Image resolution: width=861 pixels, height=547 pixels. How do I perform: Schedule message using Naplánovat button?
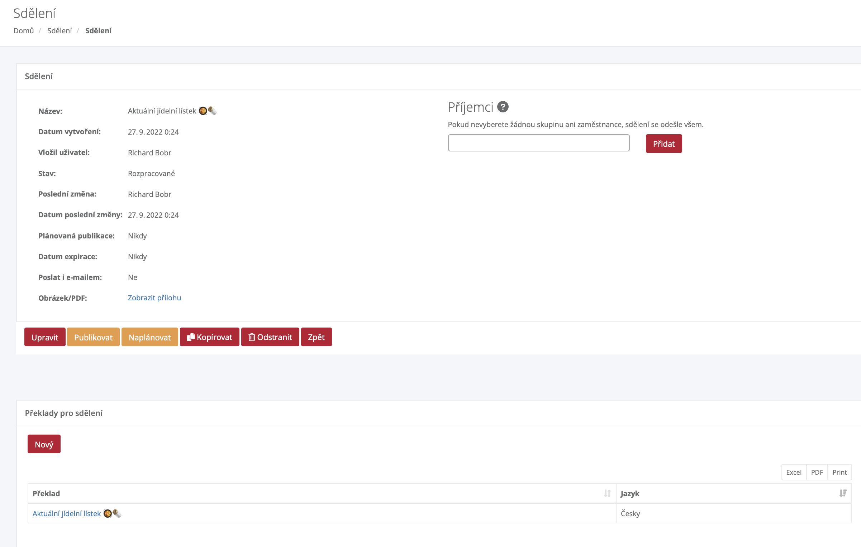149,337
